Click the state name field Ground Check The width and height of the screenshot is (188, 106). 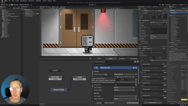(x=114, y=62)
